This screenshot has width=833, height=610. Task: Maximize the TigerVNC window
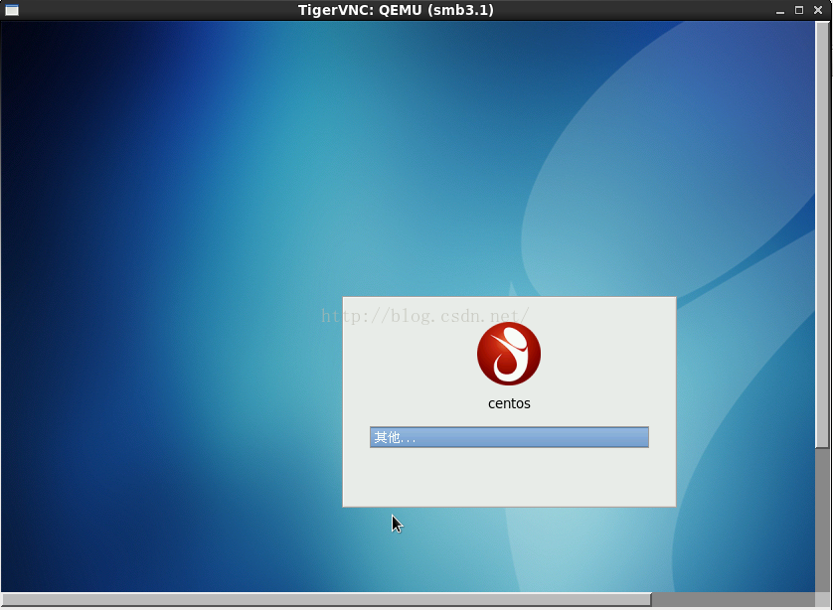click(799, 10)
